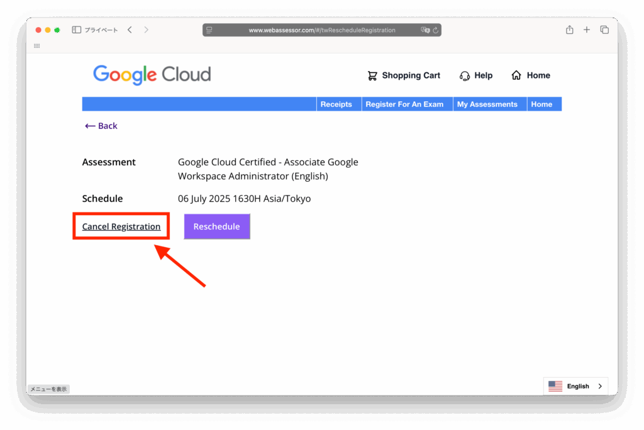Select Home in the blue navigation bar
The height and width of the screenshot is (430, 644).
point(541,104)
